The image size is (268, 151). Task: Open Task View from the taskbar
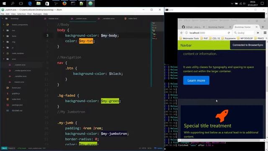pyautogui.click(x=21, y=3)
